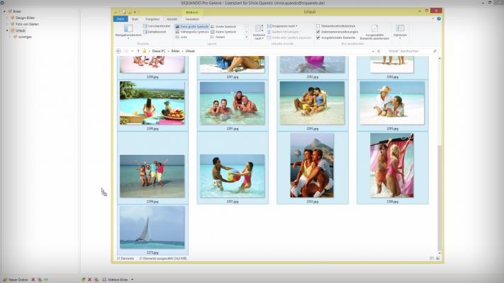Click the Urlaub folder icon in tree
This screenshot has height=283, width=504.
coord(15,30)
